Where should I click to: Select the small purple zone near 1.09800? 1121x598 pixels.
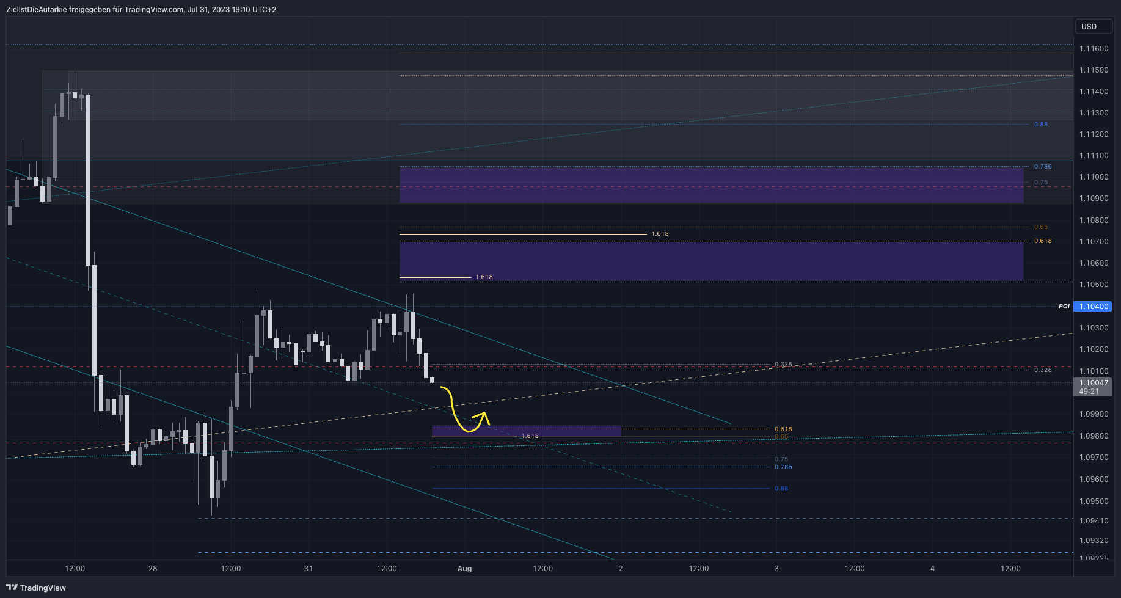526,431
